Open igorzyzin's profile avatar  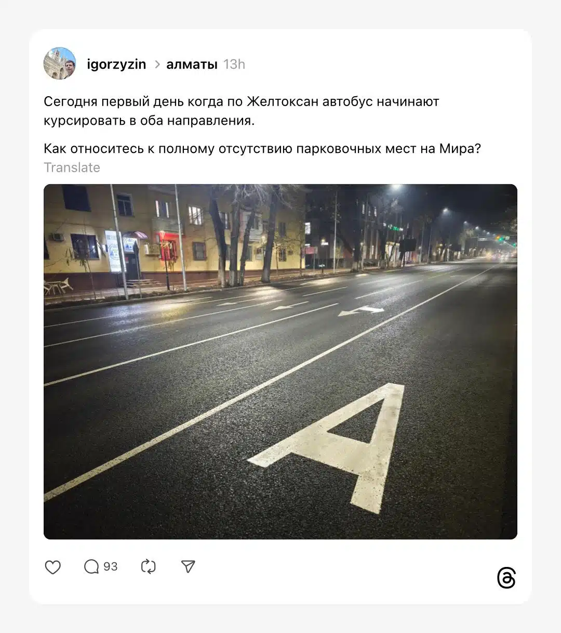click(x=60, y=63)
